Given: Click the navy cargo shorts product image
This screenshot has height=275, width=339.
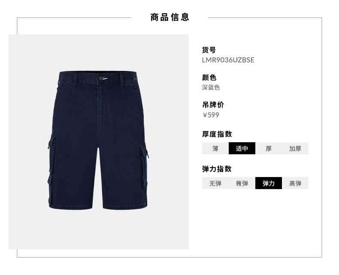Looking at the screenshot, I should point(98,140).
